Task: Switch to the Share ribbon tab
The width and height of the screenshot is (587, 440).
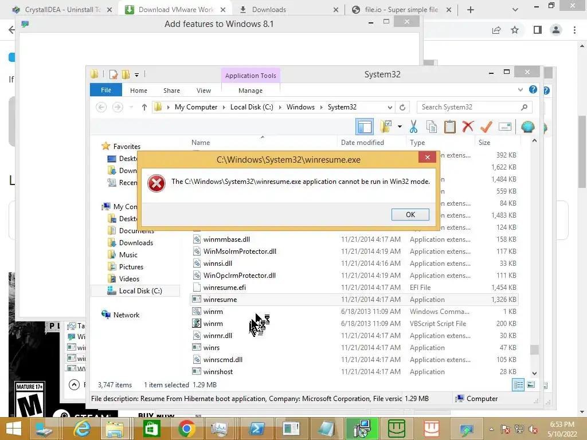Action: 171,91
